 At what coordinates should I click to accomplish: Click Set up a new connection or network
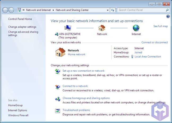pyautogui.click(x=83, y=71)
